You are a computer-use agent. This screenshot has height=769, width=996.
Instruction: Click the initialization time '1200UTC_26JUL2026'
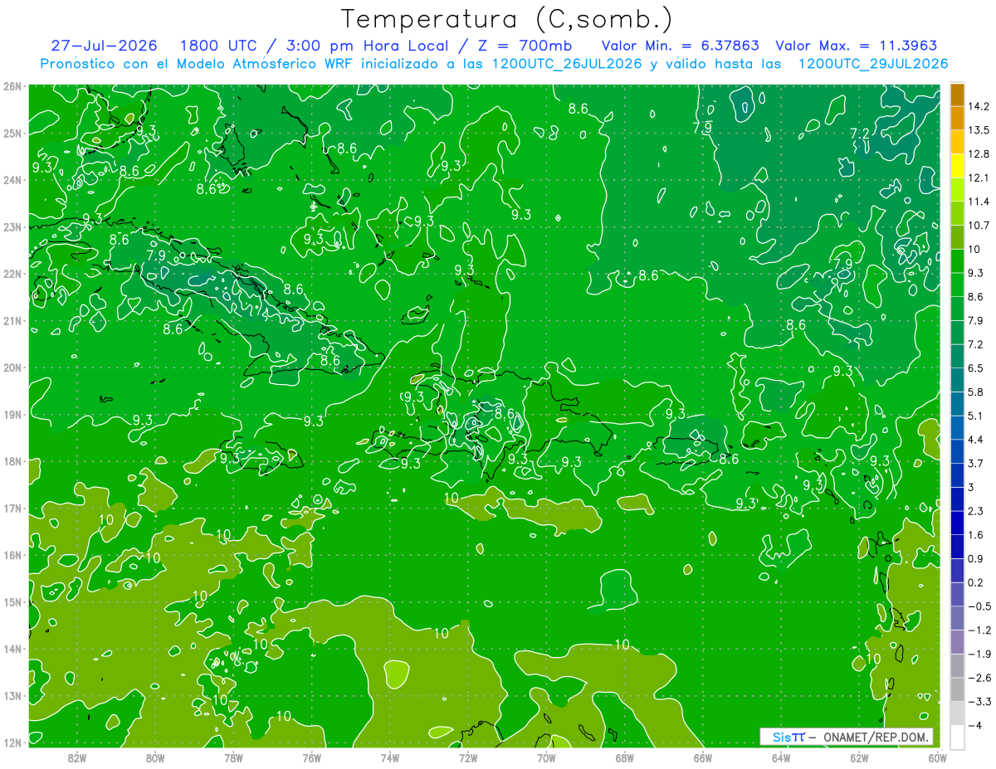567,64
